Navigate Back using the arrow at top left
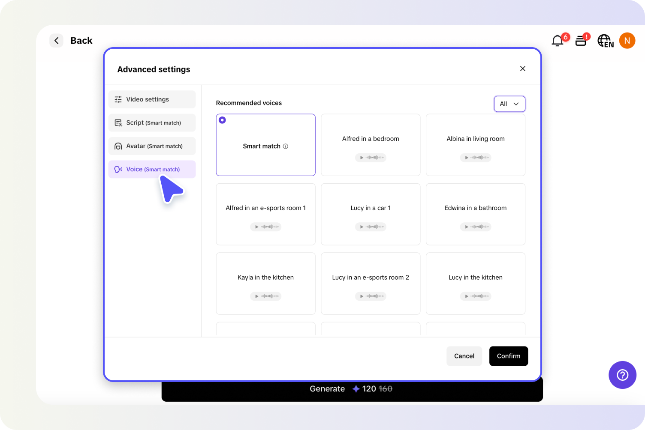This screenshot has height=430, width=645. (56, 40)
